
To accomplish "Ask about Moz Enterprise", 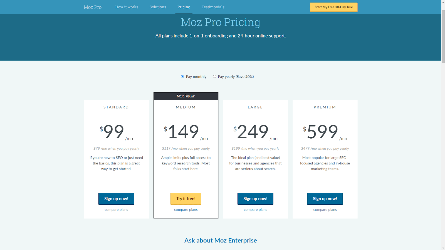I will coord(220,241).
